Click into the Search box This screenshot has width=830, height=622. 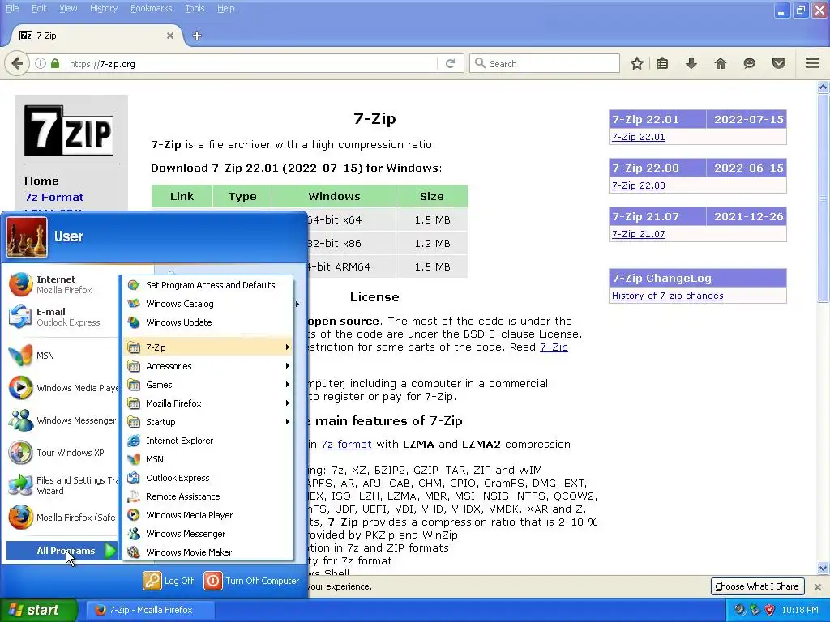pos(545,63)
